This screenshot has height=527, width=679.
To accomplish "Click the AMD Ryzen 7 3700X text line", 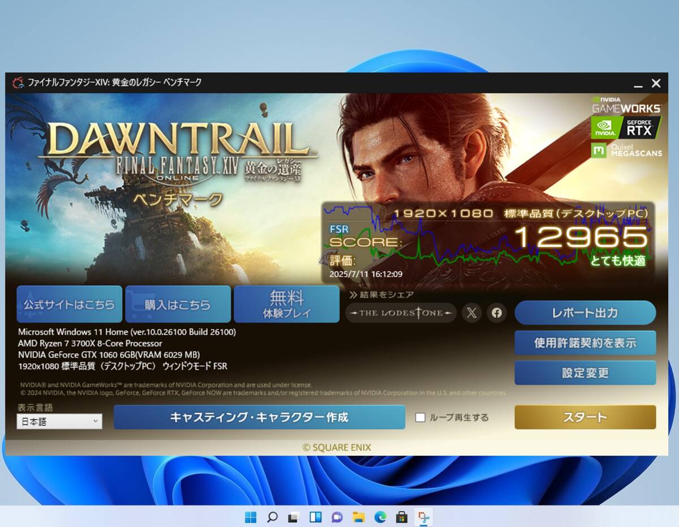I will (90, 344).
